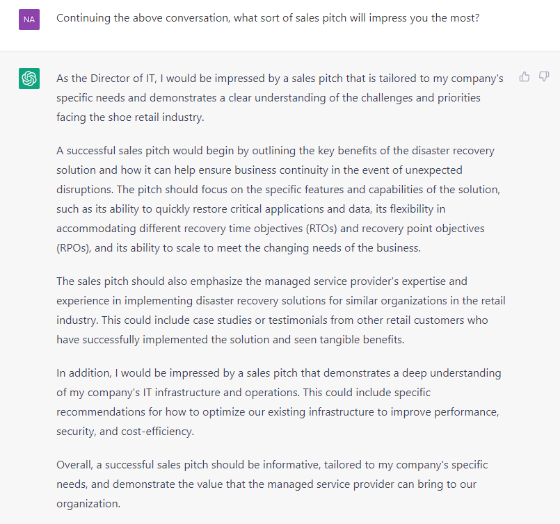The width and height of the screenshot is (560, 524).
Task: Click the purple NA user avatar
Action: point(29,19)
